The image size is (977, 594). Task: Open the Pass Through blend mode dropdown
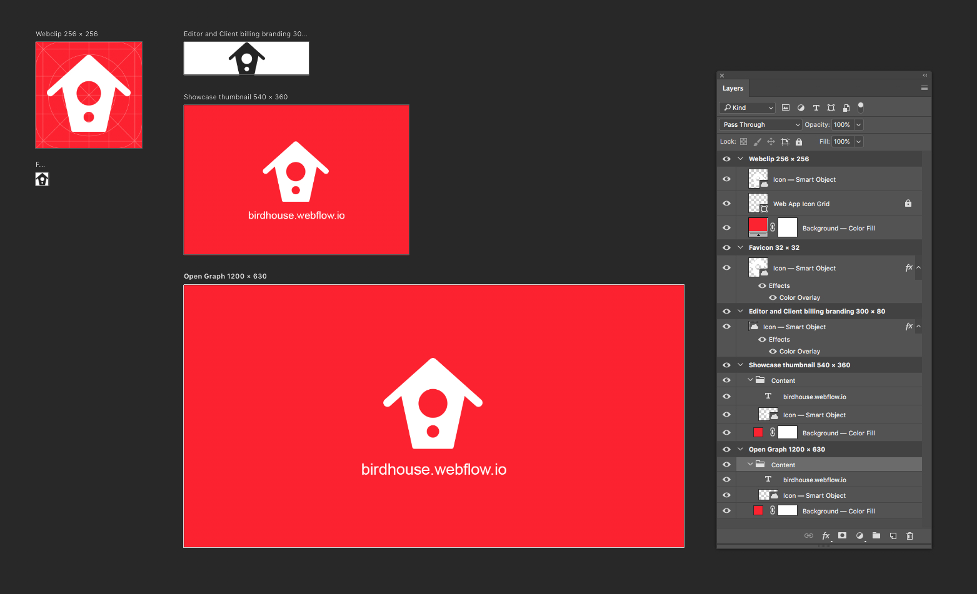[761, 125]
